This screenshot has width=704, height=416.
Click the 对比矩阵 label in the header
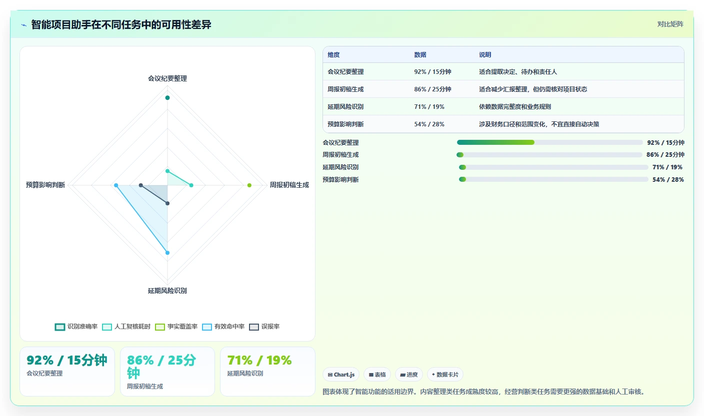pos(670,24)
